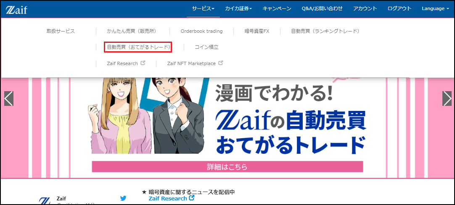Click the 詳細はこちら banner button

227,167
